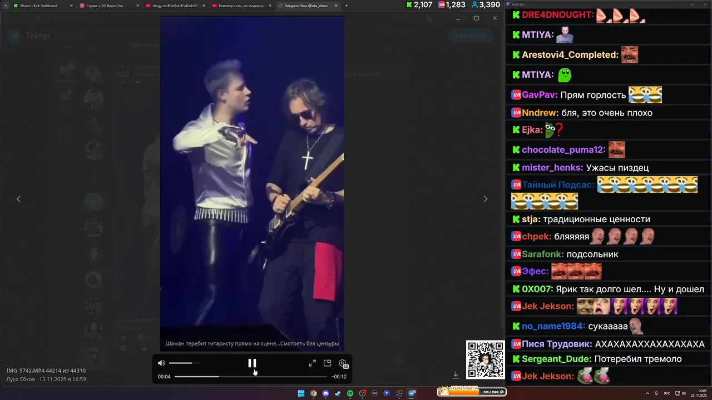Open the clock showing 20:05

coord(698,393)
